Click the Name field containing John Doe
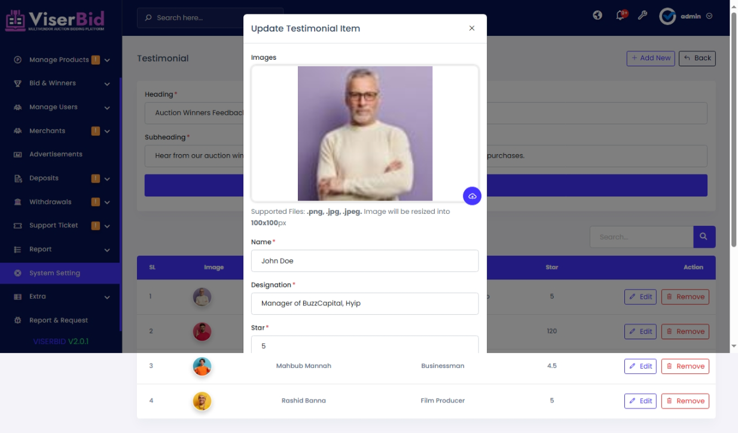This screenshot has height=433, width=738. tap(365, 260)
